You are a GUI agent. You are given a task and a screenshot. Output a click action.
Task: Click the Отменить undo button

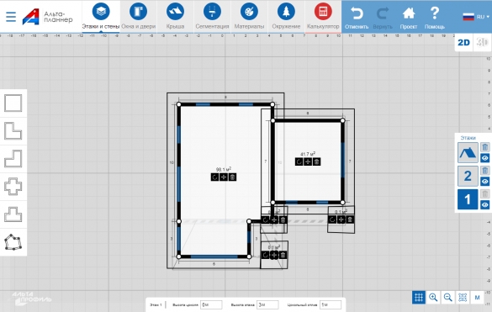[x=357, y=18]
